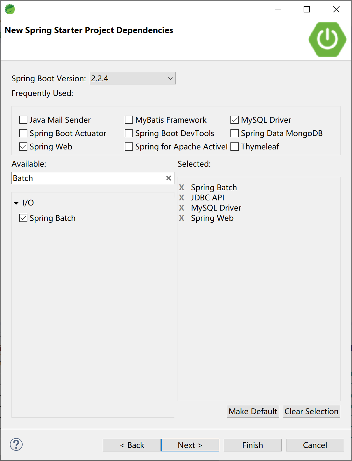Remove Spring Batch from Selected list
This screenshot has height=461, width=352.
(x=181, y=187)
